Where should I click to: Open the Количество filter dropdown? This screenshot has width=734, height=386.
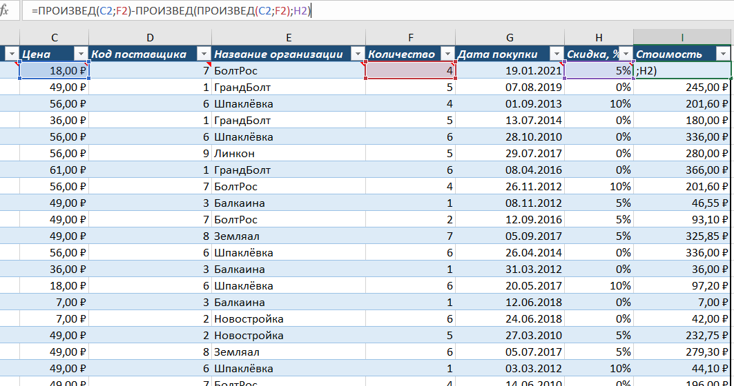pyautogui.click(x=448, y=54)
